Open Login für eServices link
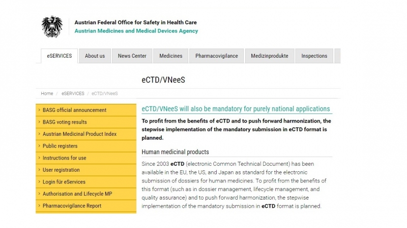 (86, 182)
